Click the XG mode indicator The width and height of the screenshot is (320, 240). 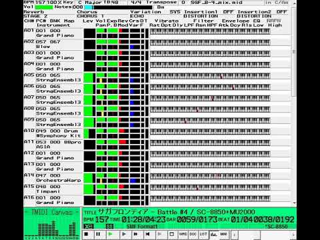(89, 227)
